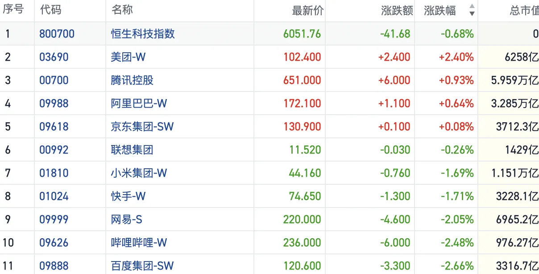Sort by the 涨跌额 column header

397,11
